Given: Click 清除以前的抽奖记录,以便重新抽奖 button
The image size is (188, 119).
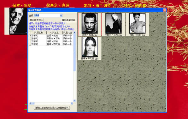Looking at the screenshot, I should [52, 108].
